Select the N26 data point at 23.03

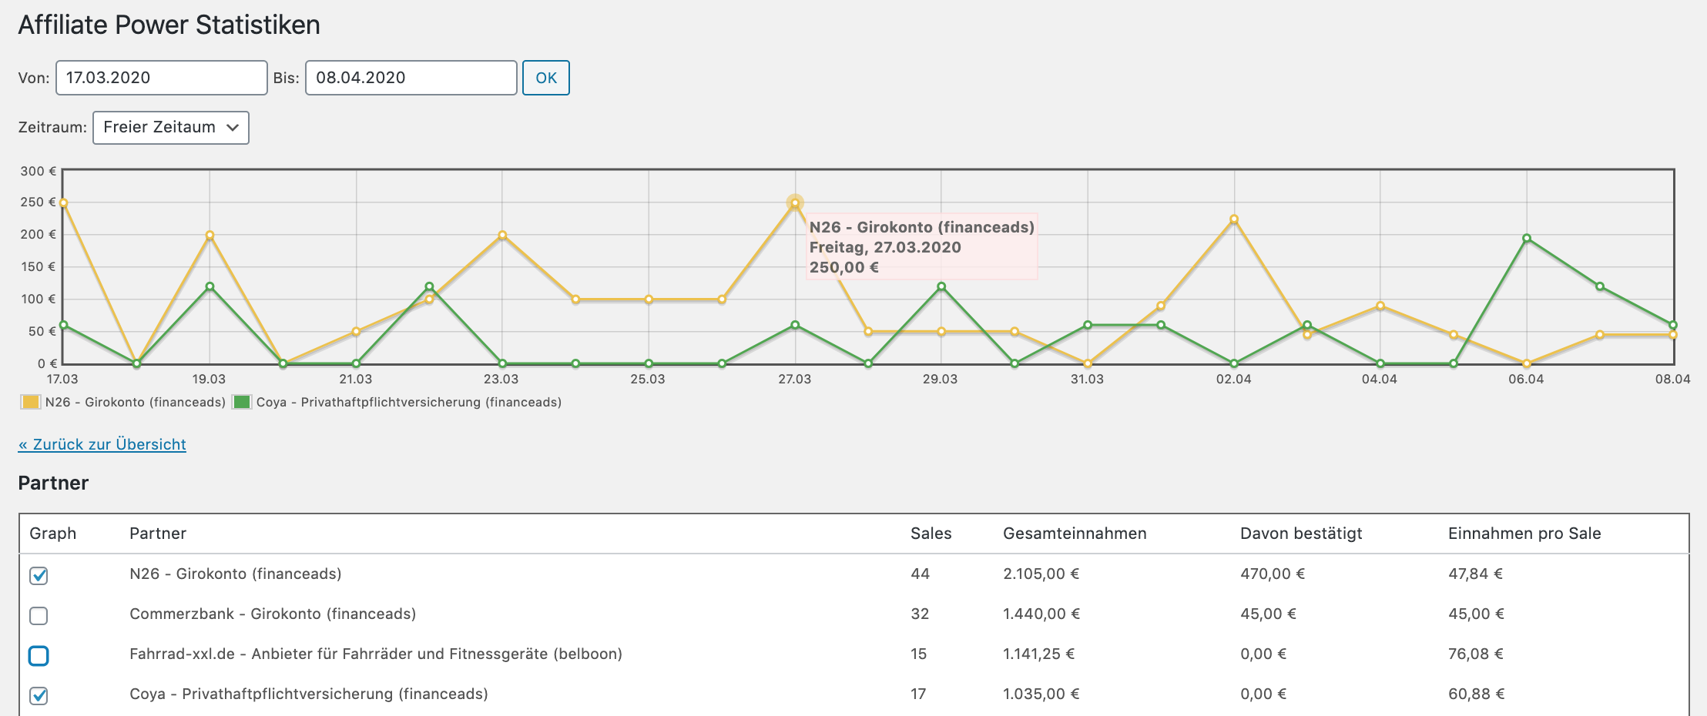coord(502,236)
